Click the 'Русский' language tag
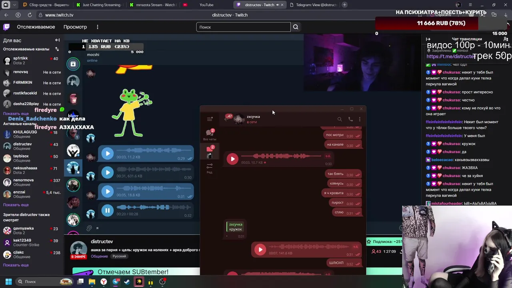 coord(119,256)
